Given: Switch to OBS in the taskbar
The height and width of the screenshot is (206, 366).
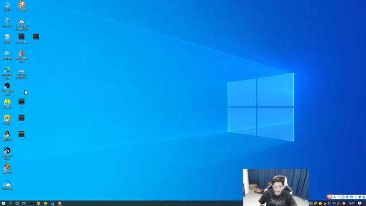Looking at the screenshot, I should [31, 203].
